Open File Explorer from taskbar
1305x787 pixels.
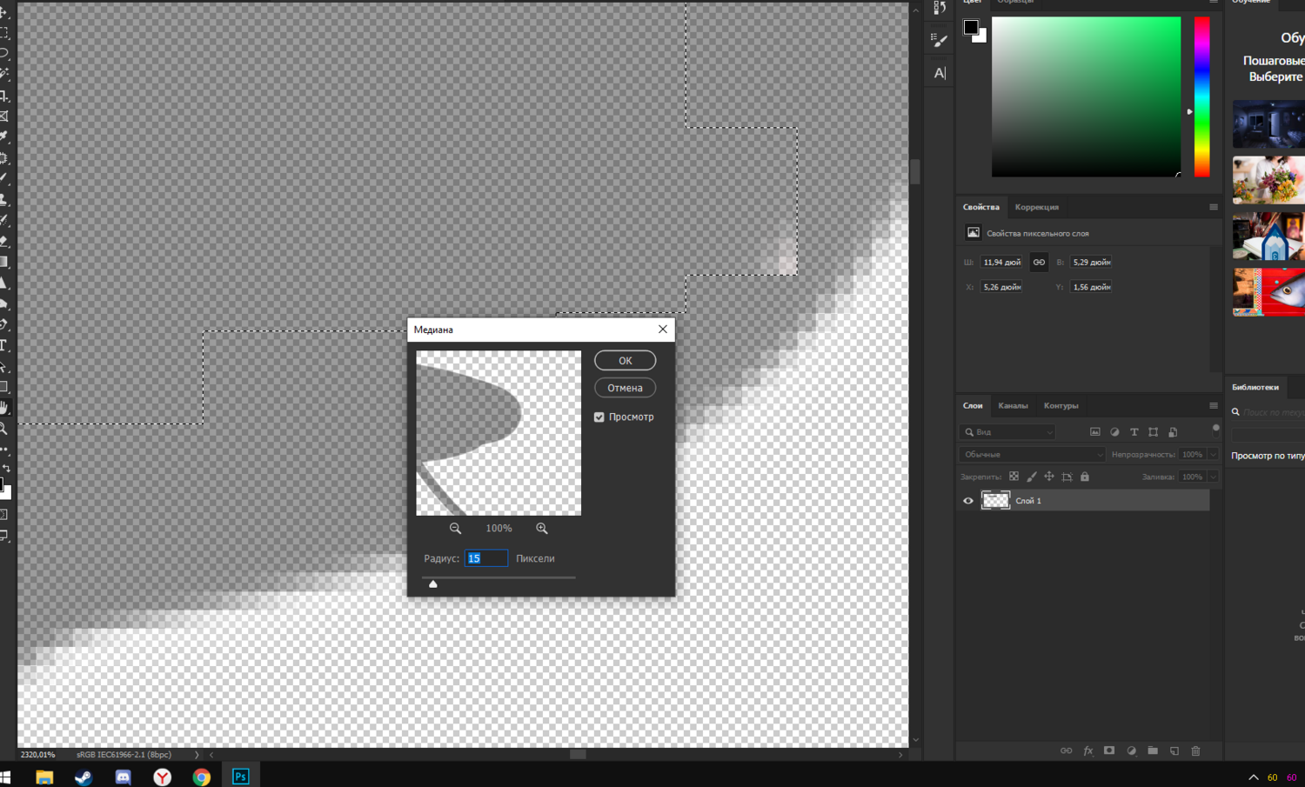click(44, 777)
